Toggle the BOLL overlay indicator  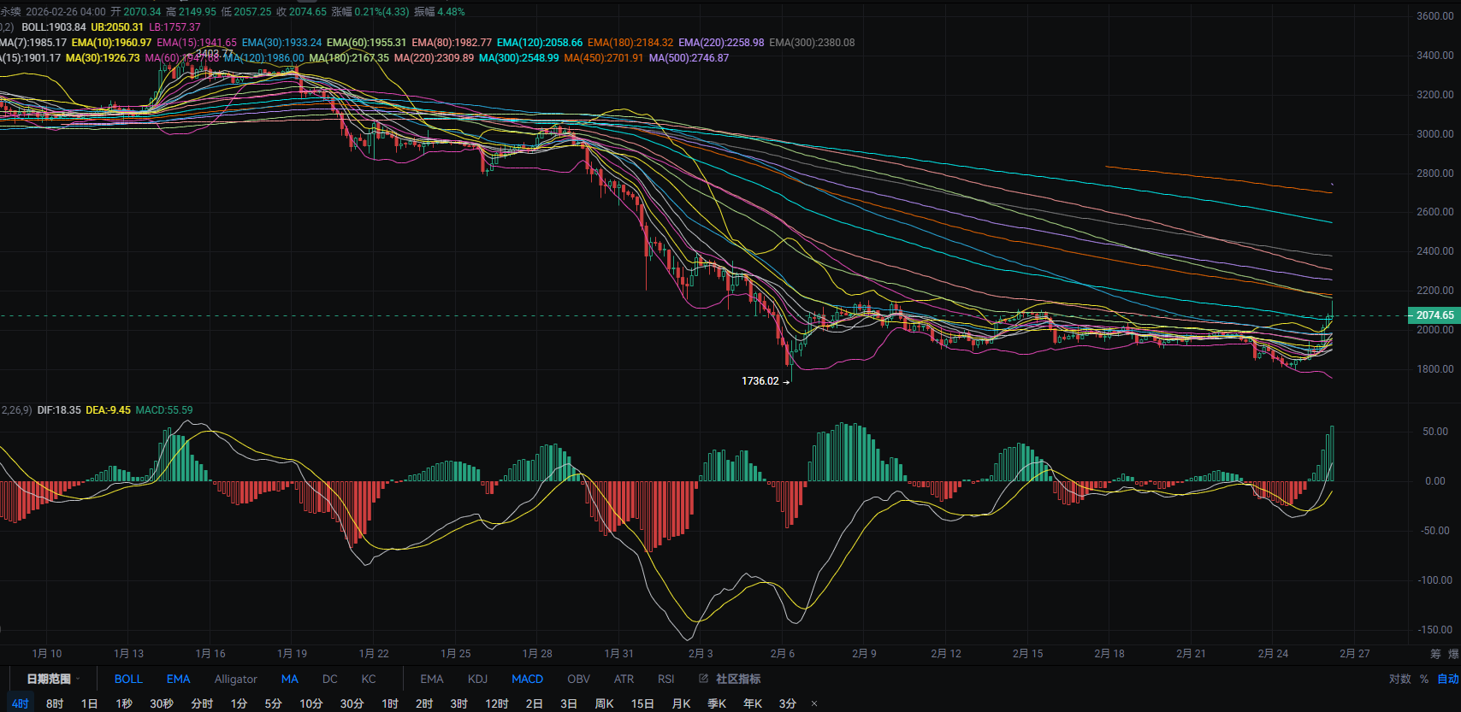pos(128,679)
